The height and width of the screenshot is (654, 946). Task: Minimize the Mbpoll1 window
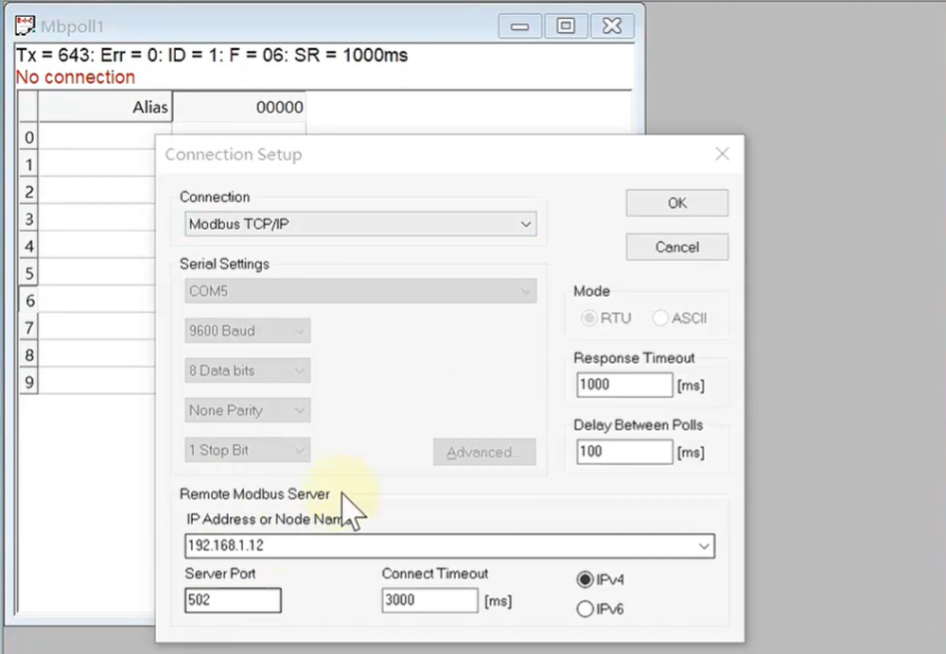(520, 26)
